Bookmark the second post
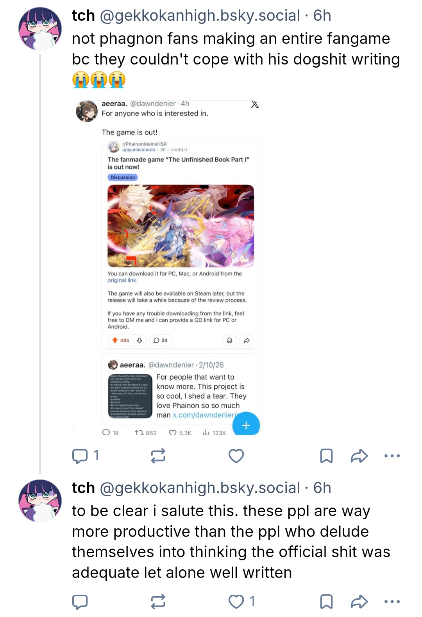This screenshot has height=617, width=422. (x=326, y=602)
